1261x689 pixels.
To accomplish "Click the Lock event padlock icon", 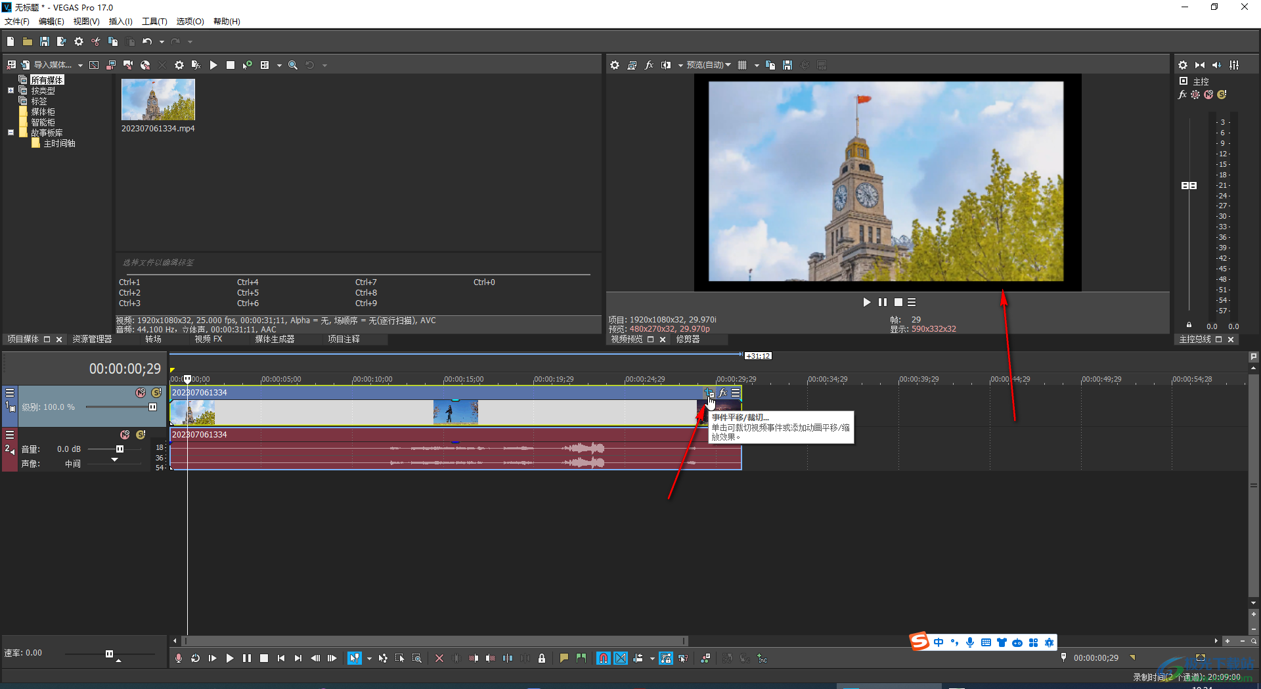I will (x=542, y=658).
